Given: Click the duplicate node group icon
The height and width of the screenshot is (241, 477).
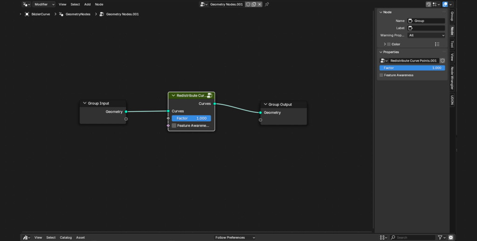Looking at the screenshot, I should 254,4.
